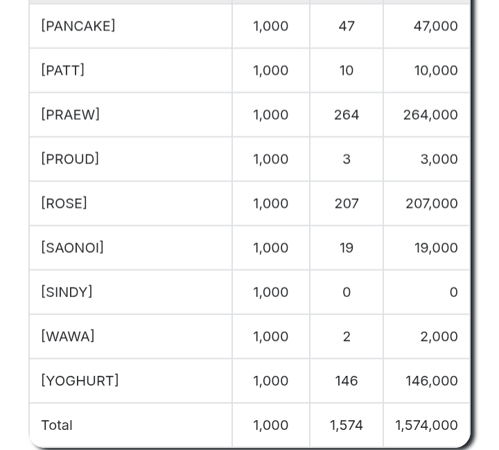Select the [WAWA] name cell
This screenshot has height=450, width=499.
point(68,336)
